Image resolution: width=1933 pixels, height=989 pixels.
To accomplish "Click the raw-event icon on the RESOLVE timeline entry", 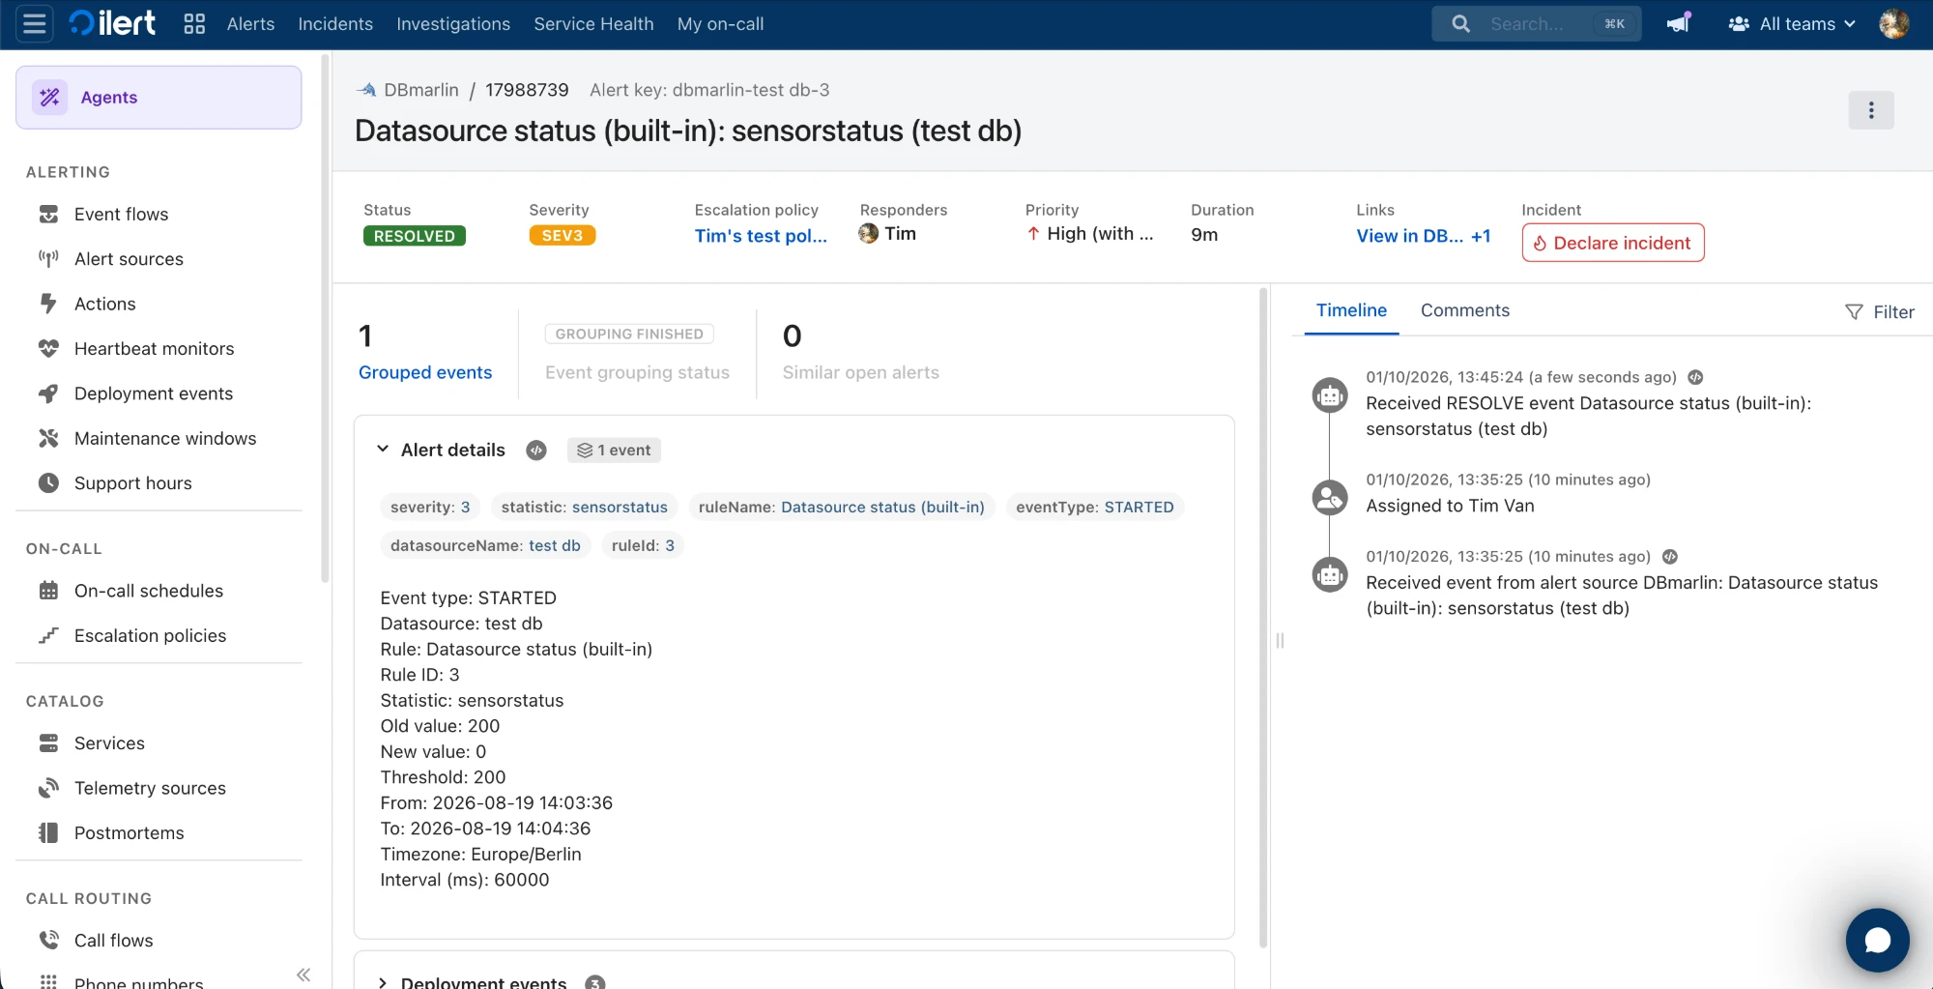I will [x=1695, y=377].
